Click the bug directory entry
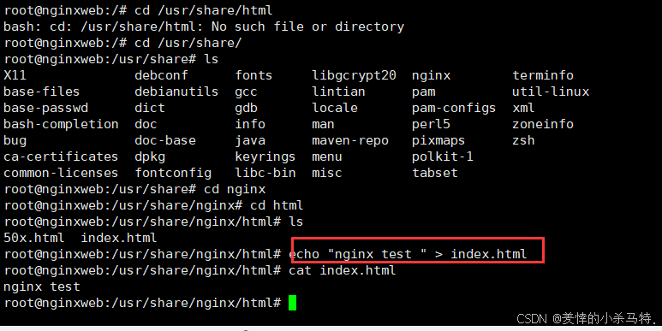 (15, 140)
